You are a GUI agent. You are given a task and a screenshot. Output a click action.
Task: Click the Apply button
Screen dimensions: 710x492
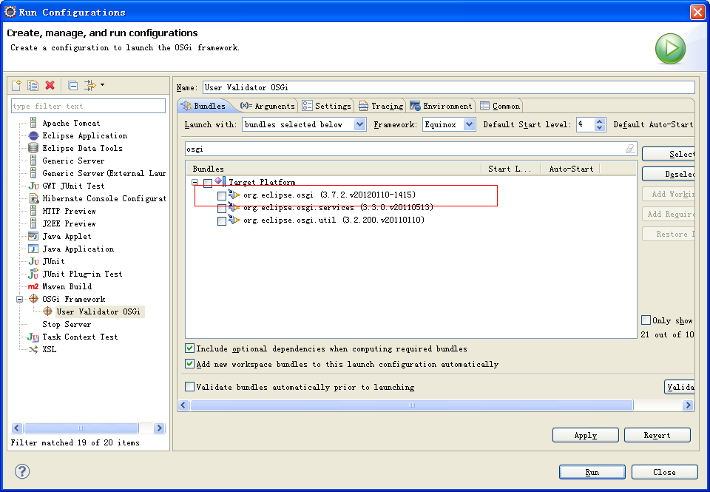click(586, 435)
